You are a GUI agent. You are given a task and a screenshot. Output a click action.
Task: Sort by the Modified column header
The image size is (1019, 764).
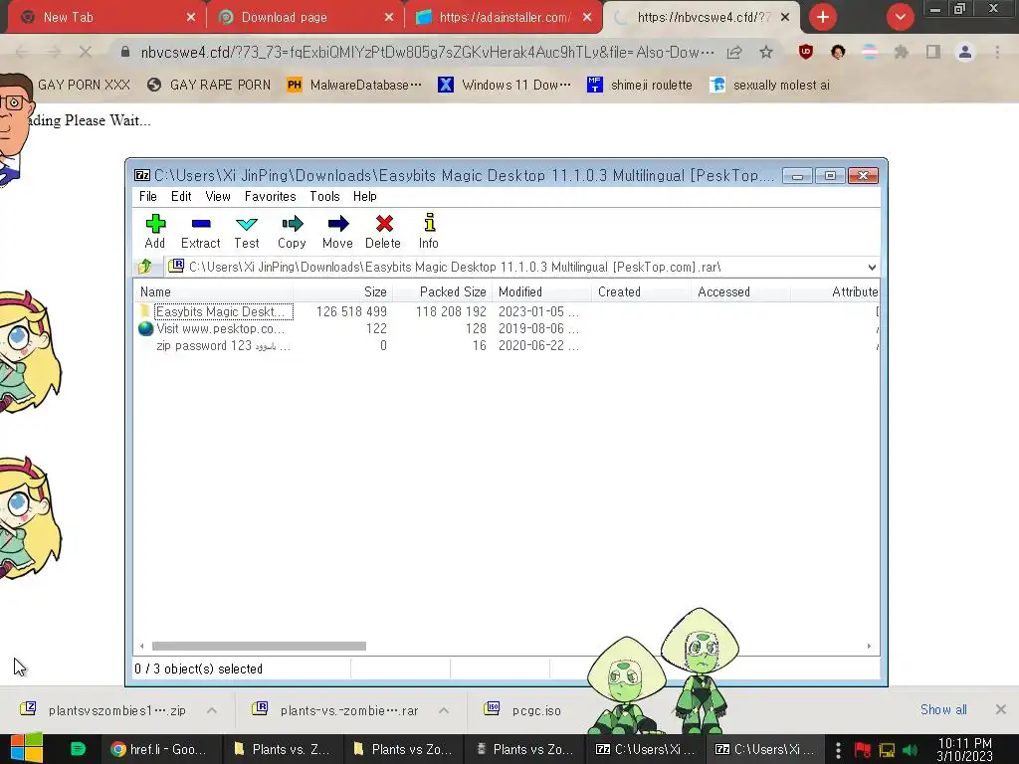tap(541, 291)
